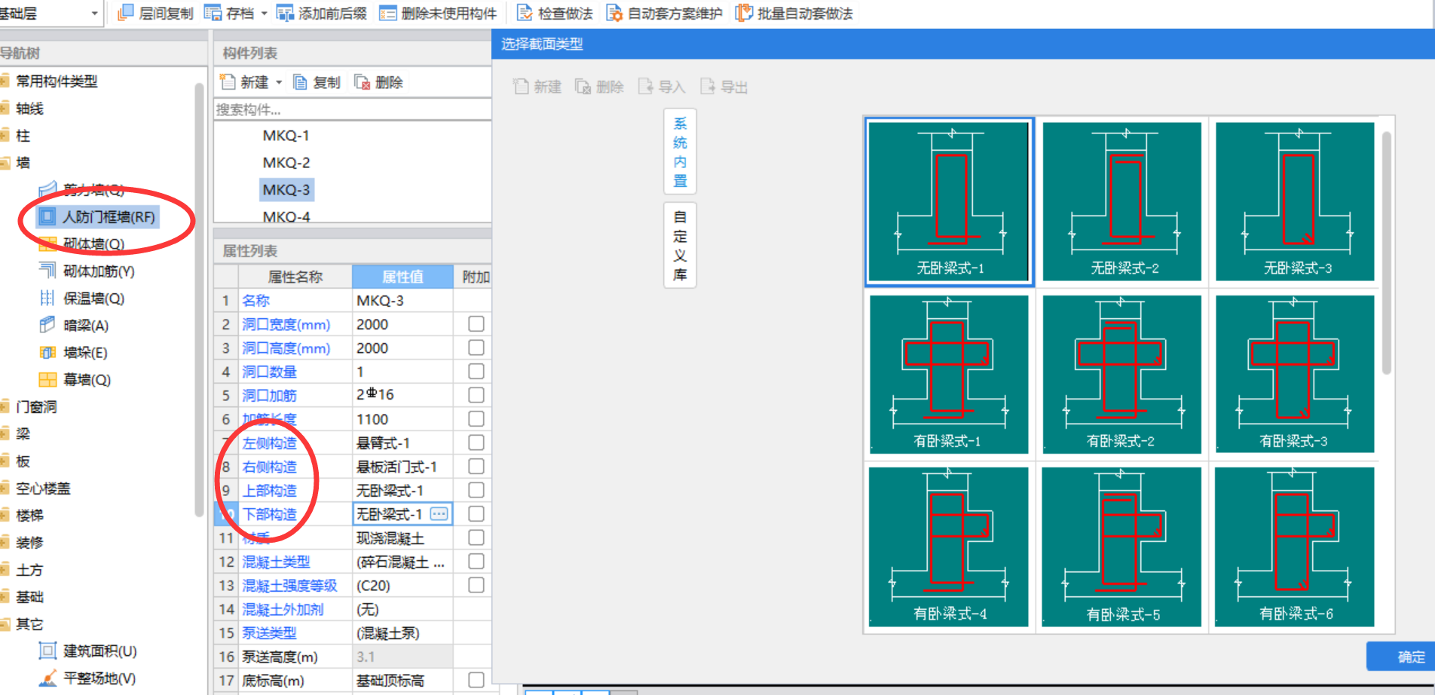Open the 存档 dropdown arrow
Screen dimensions: 1435x695
pyautogui.click(x=264, y=14)
